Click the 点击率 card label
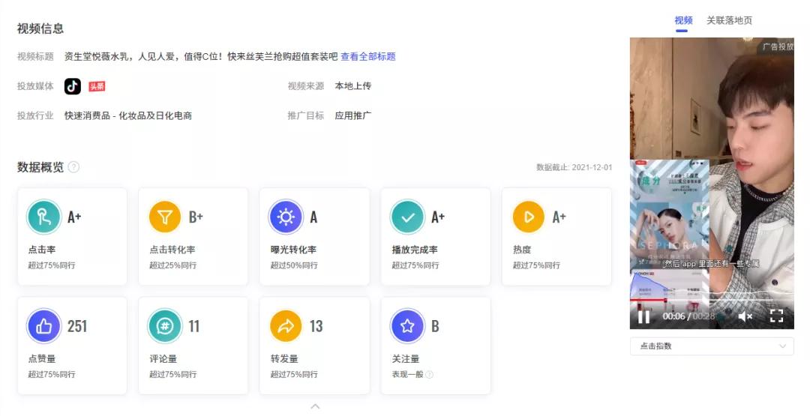The image size is (810, 416). [x=42, y=250]
